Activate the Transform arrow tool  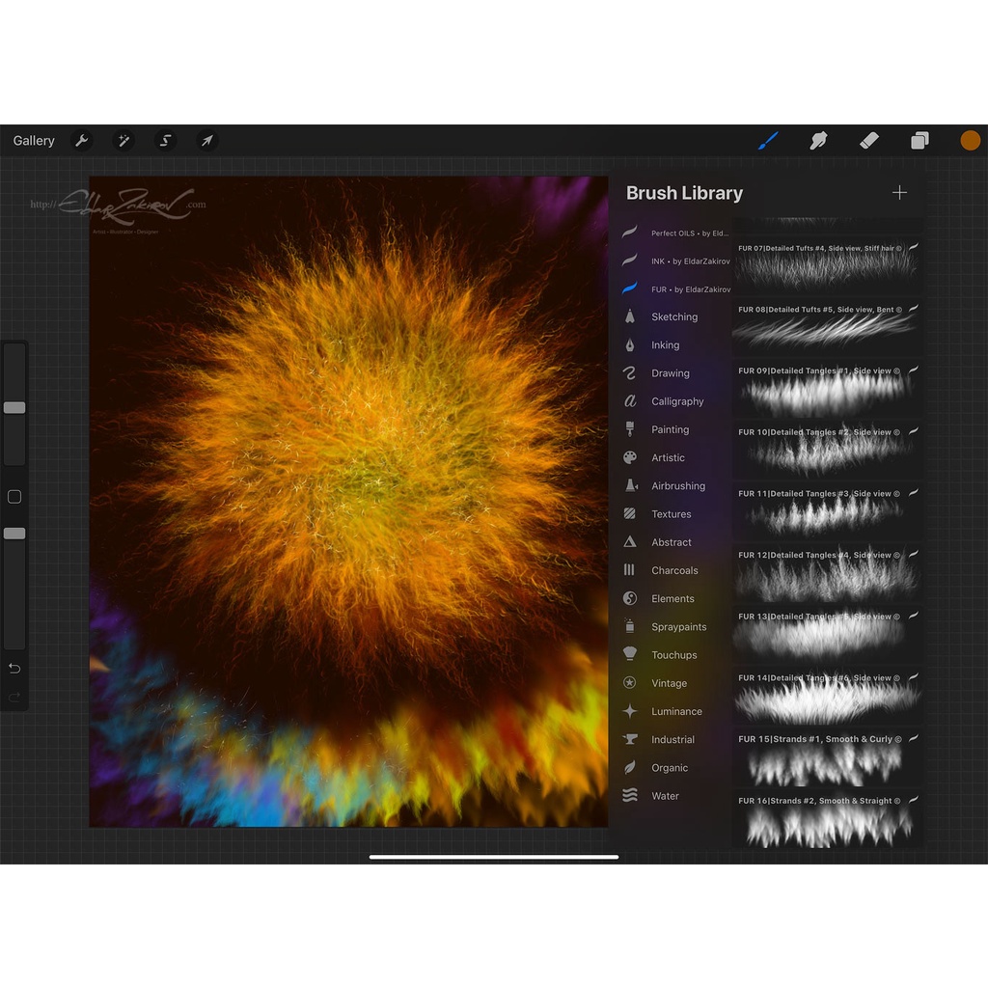point(206,141)
